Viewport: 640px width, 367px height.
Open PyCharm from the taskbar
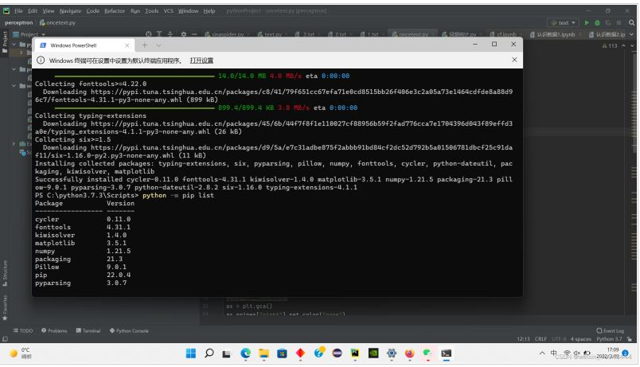(355, 353)
